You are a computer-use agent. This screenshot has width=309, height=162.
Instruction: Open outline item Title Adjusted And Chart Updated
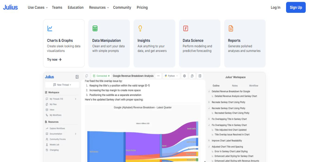point(230,130)
